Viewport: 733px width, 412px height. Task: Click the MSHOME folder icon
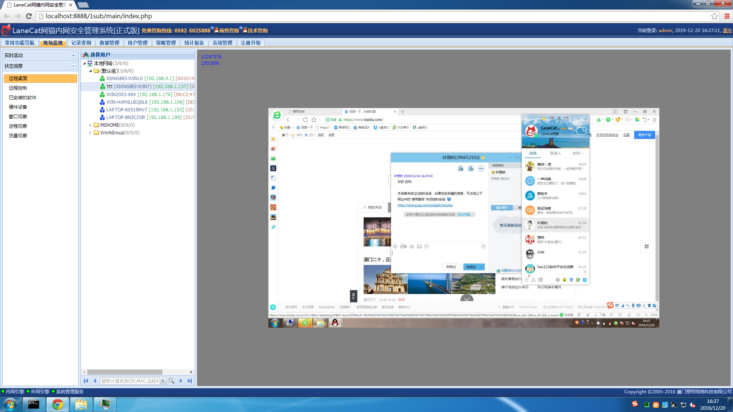tap(96, 125)
